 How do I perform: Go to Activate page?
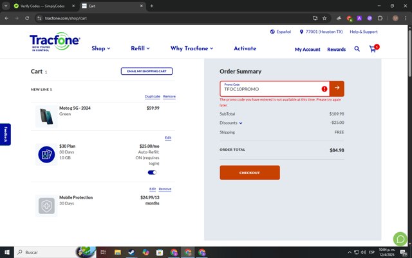[x=245, y=48]
